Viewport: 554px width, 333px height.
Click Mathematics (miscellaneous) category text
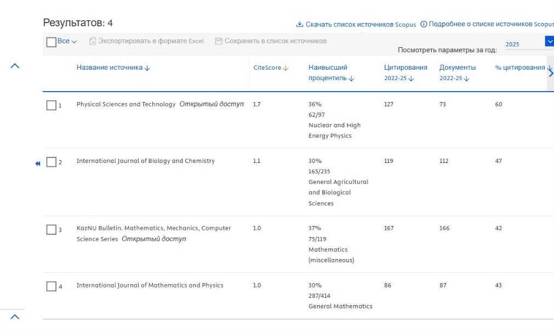pos(332,255)
